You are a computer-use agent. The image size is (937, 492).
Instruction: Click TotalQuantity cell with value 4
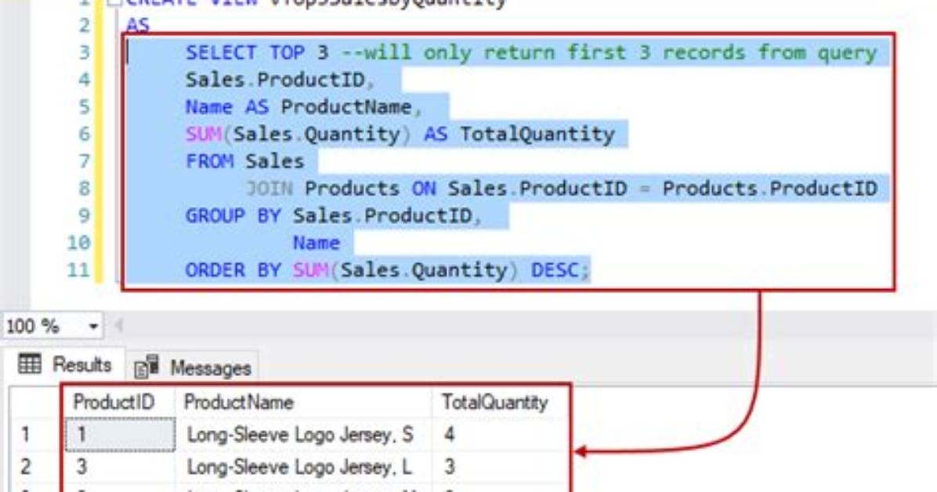[450, 435]
